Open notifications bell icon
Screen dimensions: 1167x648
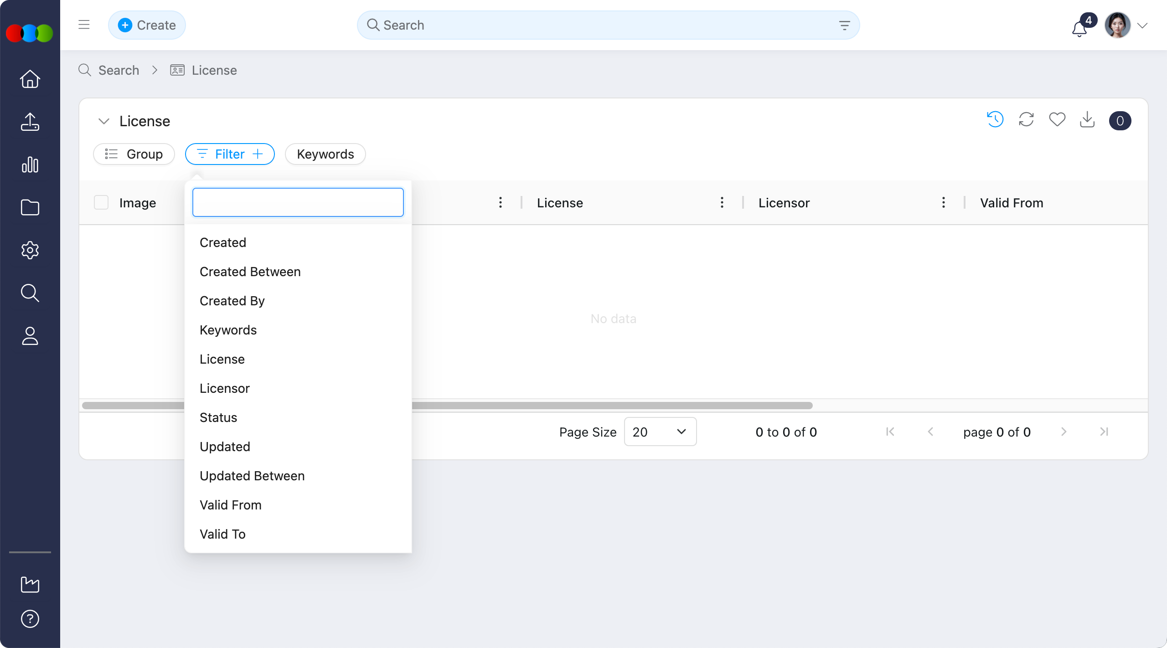tap(1079, 29)
